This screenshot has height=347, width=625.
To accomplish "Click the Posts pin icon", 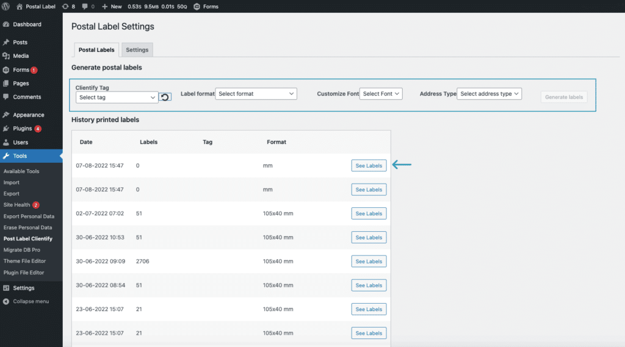I will click(x=6, y=42).
